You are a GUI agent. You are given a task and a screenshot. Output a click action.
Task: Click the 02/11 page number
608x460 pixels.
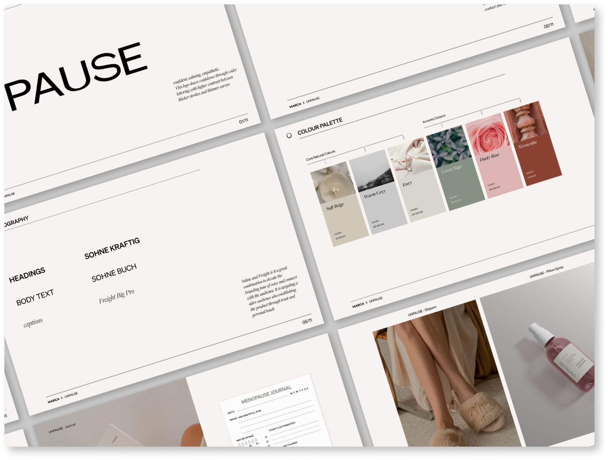click(x=549, y=26)
